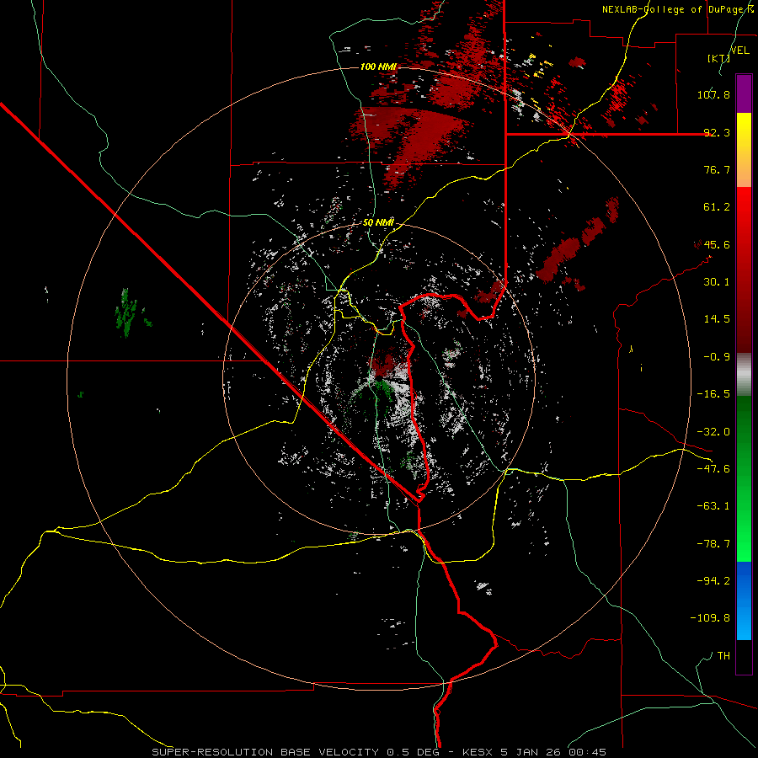Click the 50 NMI range ring label
This screenshot has width=758, height=758.
[x=378, y=223]
